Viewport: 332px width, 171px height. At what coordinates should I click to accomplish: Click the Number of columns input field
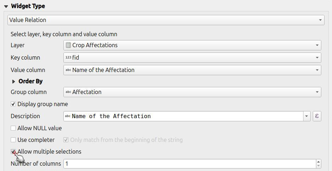coord(190,164)
